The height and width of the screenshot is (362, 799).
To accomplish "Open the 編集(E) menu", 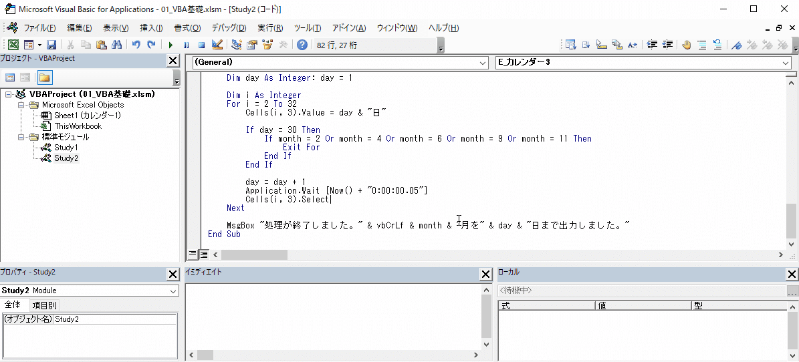I will pyautogui.click(x=80, y=28).
